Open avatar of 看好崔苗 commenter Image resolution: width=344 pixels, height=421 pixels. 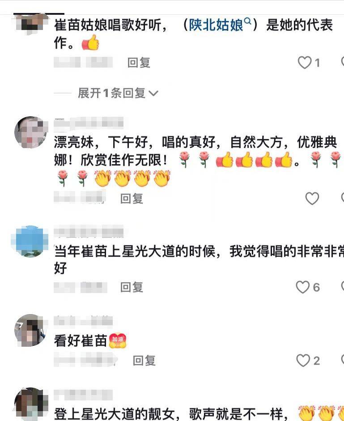(30, 330)
